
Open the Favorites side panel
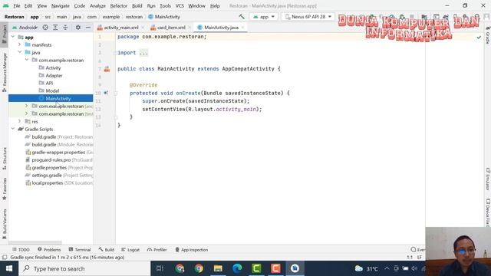5,189
